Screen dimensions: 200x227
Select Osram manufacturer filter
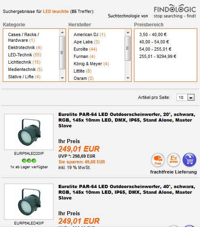[x=83, y=78]
